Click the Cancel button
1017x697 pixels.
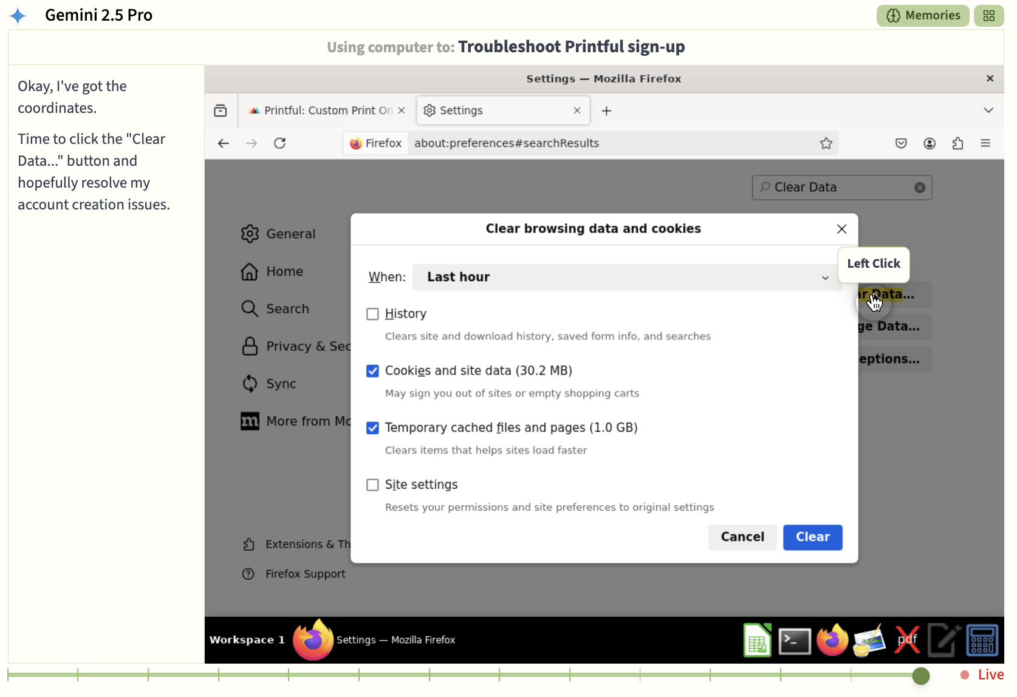(x=742, y=537)
